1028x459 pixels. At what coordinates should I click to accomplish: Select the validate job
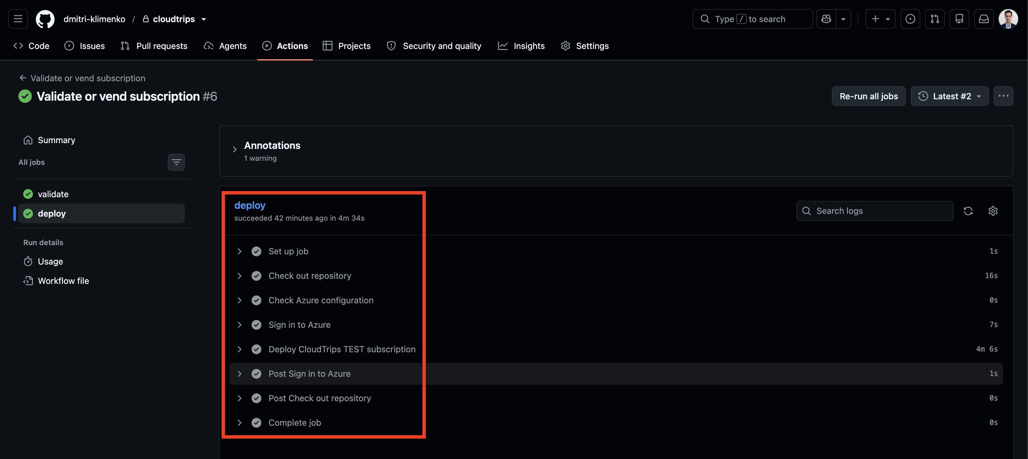tap(101, 194)
